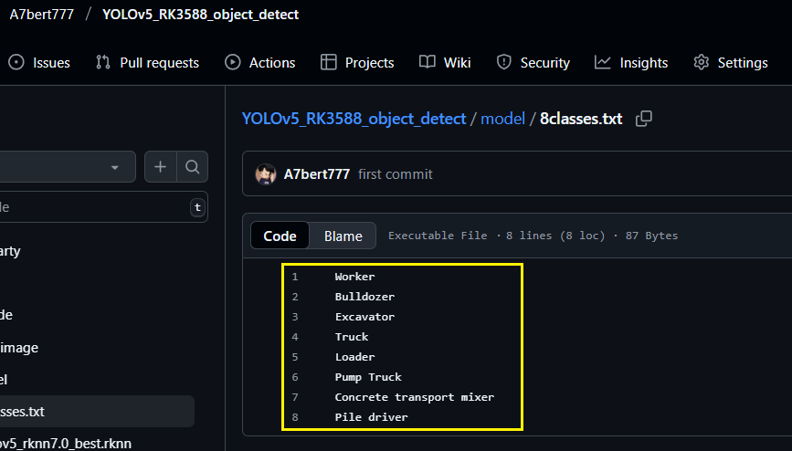Click the 'Pump Truck' text line

[368, 377]
